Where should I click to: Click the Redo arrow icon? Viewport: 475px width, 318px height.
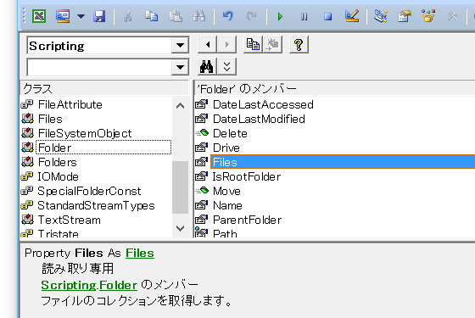click(252, 16)
